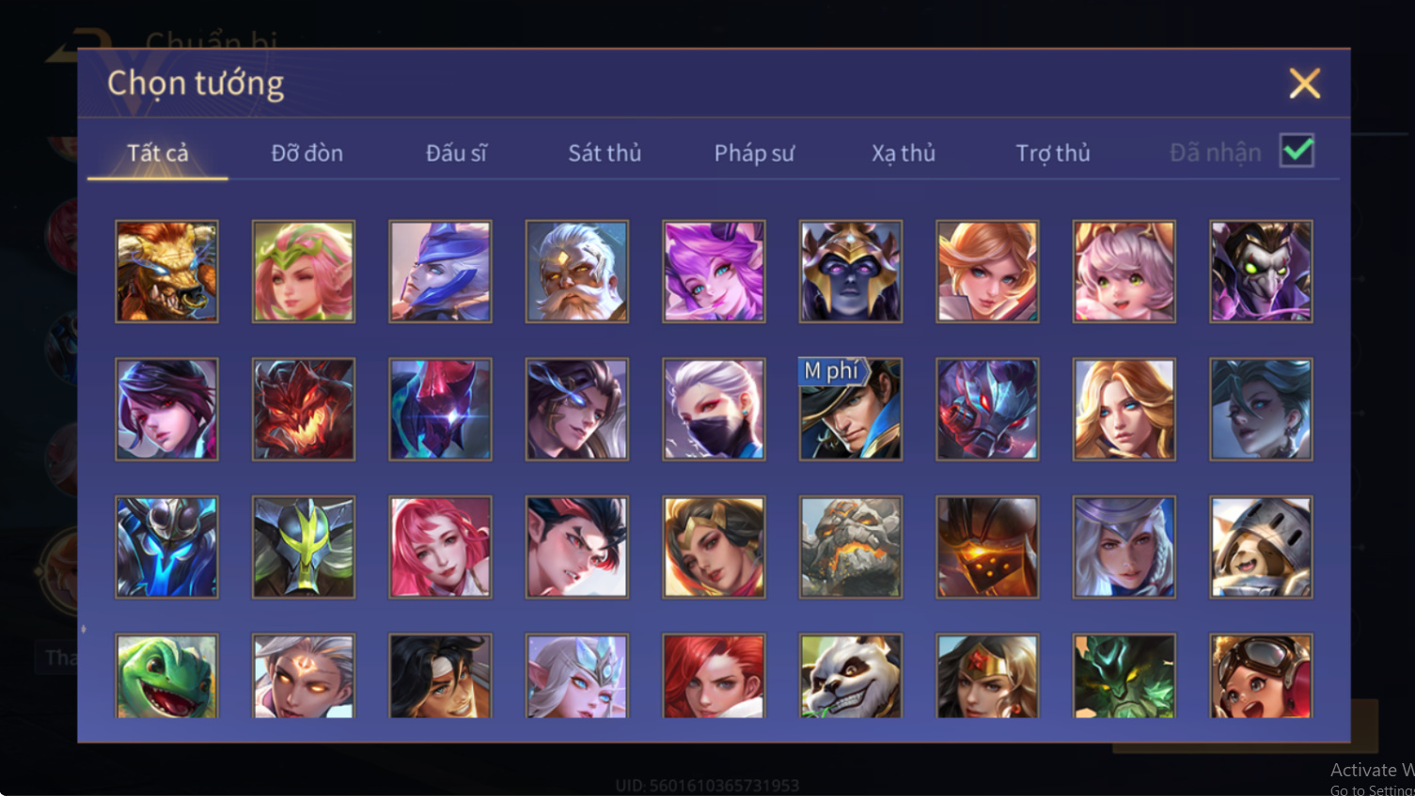This screenshot has height=796, width=1415.
Task: Select the green chameleon hero portrait
Action: coord(166,676)
